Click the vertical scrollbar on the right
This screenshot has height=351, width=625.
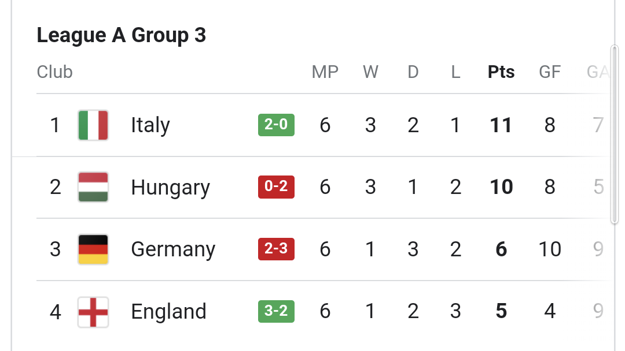(614, 135)
